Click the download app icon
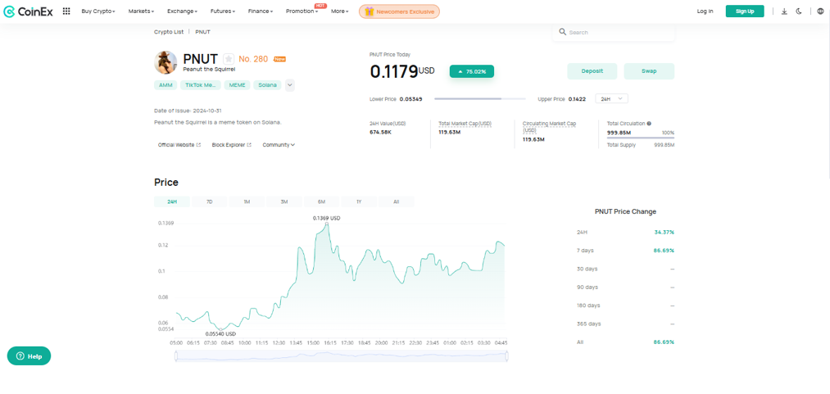830x394 pixels. pos(784,11)
